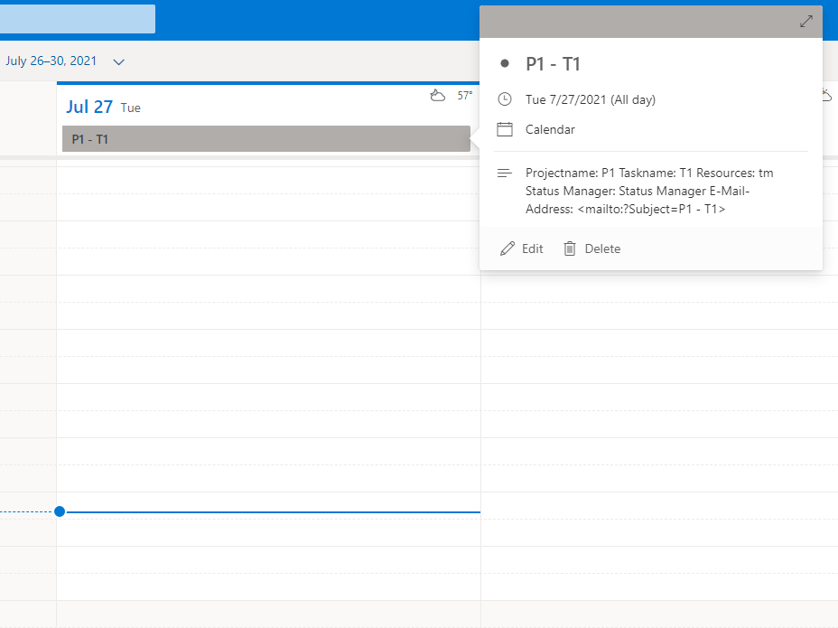838x628 pixels.
Task: Click the gray category dot beside P1 - T1 title
Action: (x=505, y=63)
